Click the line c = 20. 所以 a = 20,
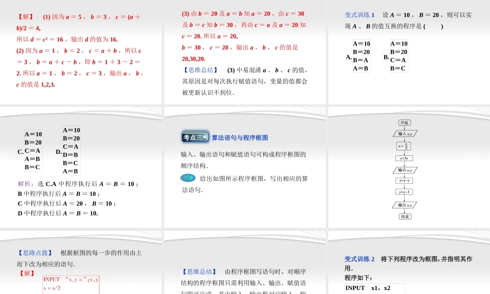The width and height of the screenshot is (490, 294). click(210, 36)
